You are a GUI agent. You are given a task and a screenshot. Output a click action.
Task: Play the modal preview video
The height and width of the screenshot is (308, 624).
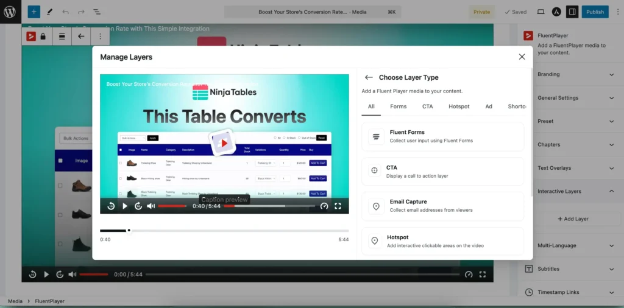pos(125,206)
